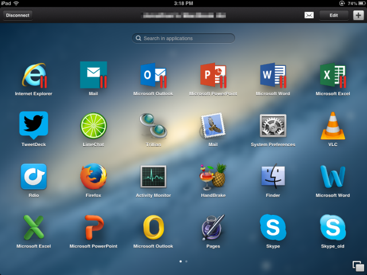This screenshot has height=275, width=367.
Task: Launch HandBrake pineapple icon
Action: point(213,176)
